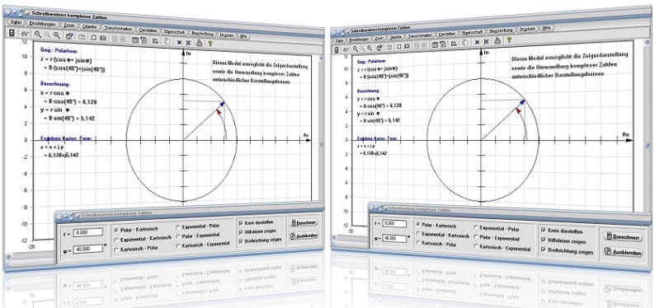Screen dimensions: 655x308
Task: Click the table layout icon in right window toolbar
Action: (435, 44)
